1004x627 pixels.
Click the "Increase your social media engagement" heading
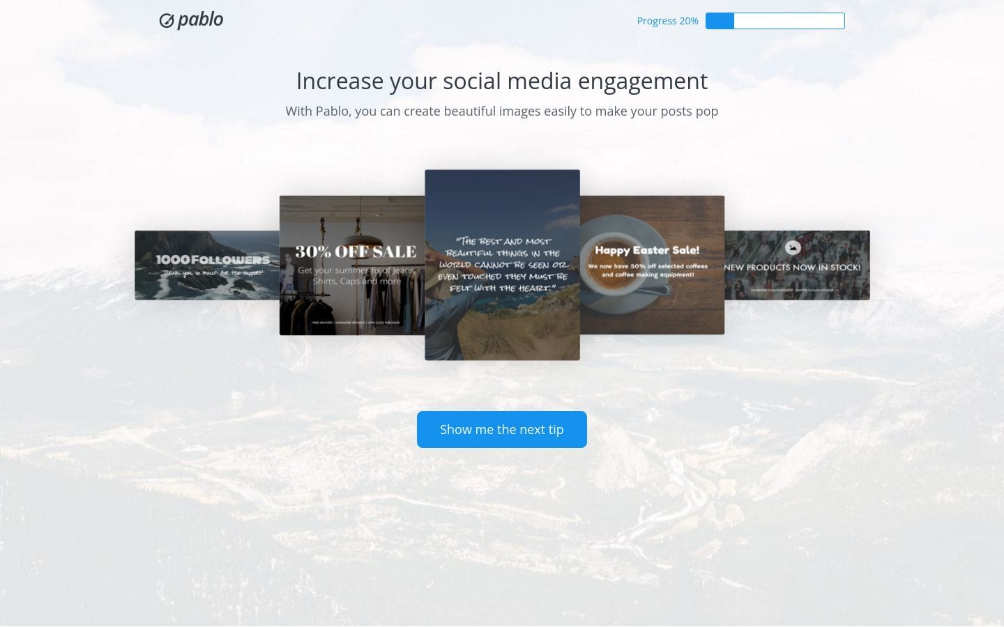[x=502, y=81]
